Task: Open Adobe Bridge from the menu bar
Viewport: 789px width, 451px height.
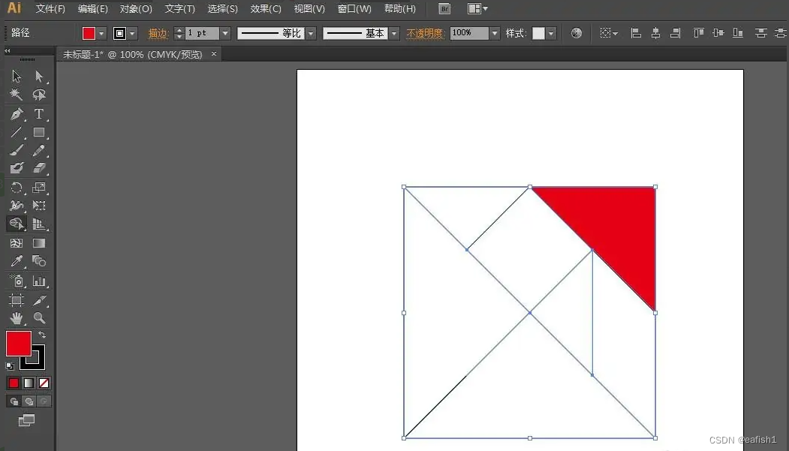Action: pos(443,9)
